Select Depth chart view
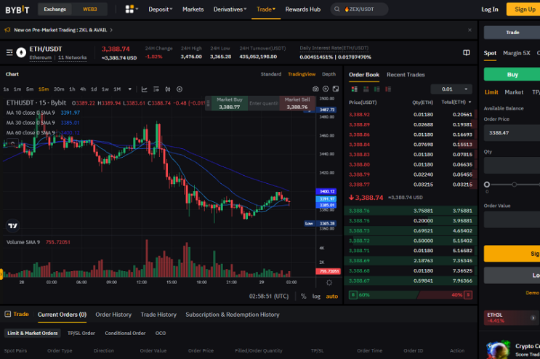Image resolution: width=540 pixels, height=359 pixels. [329, 74]
